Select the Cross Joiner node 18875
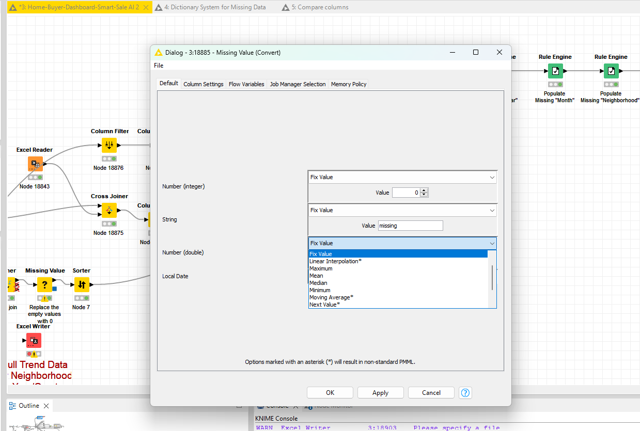Screen dimensions: 640x431 (x=109, y=210)
